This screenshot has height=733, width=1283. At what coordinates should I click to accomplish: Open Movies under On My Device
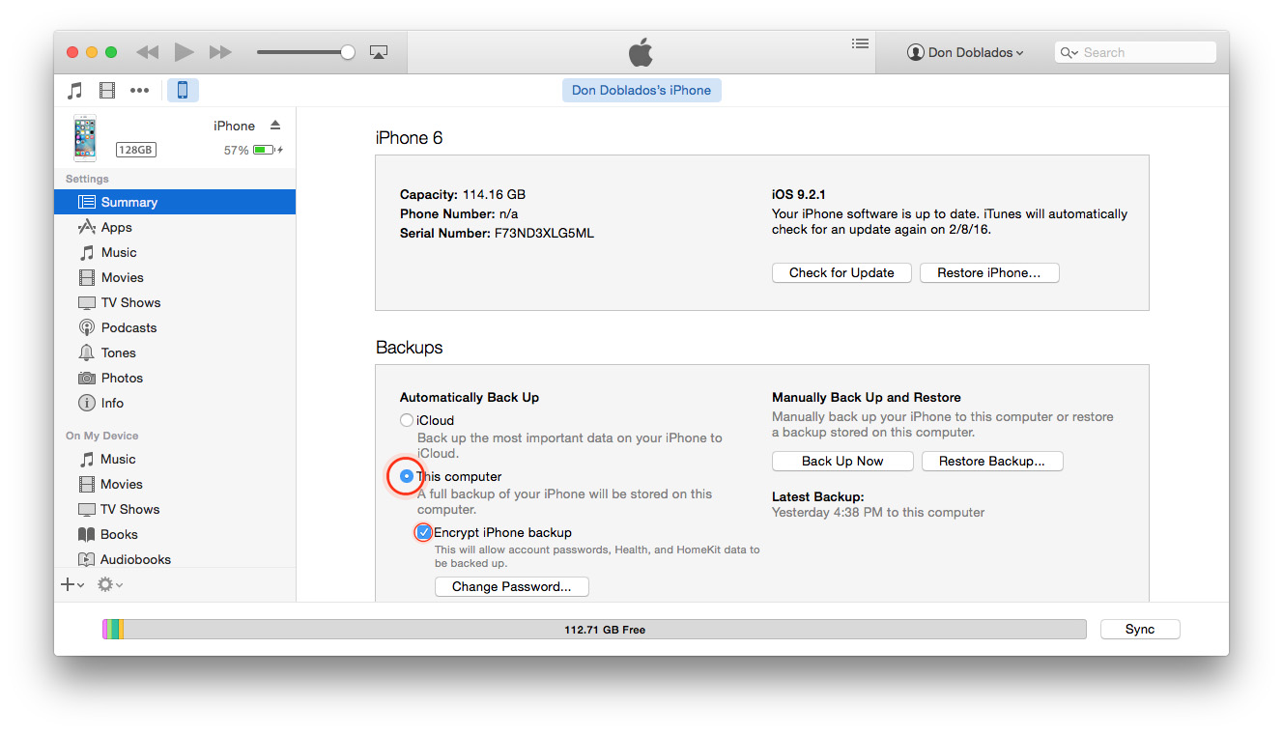coord(175,484)
